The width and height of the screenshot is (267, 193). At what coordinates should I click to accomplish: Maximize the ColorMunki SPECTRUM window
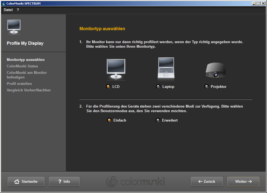coord(258,4)
